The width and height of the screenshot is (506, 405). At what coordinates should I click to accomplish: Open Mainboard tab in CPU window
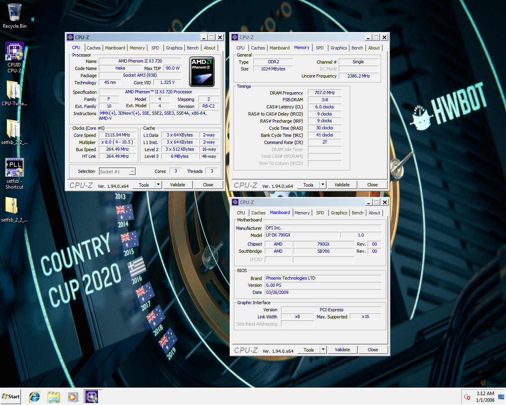tap(115, 48)
